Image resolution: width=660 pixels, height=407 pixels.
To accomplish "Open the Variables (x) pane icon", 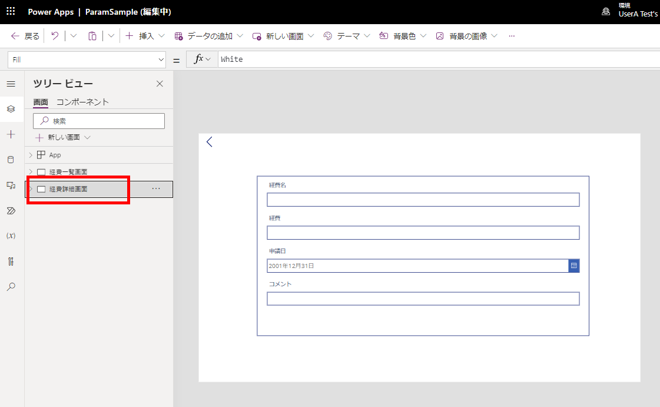I will pyautogui.click(x=11, y=236).
